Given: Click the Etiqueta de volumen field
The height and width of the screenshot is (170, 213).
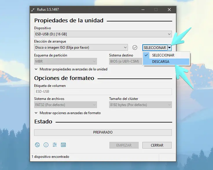Looking at the screenshot, I should tap(103, 92).
